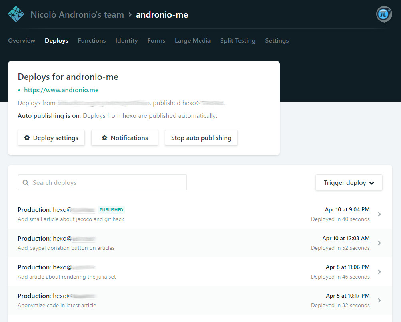Click the magnifier icon in search box
The width and height of the screenshot is (401, 322).
tap(26, 182)
